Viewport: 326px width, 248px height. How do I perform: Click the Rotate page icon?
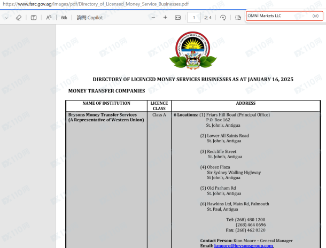[223, 18]
